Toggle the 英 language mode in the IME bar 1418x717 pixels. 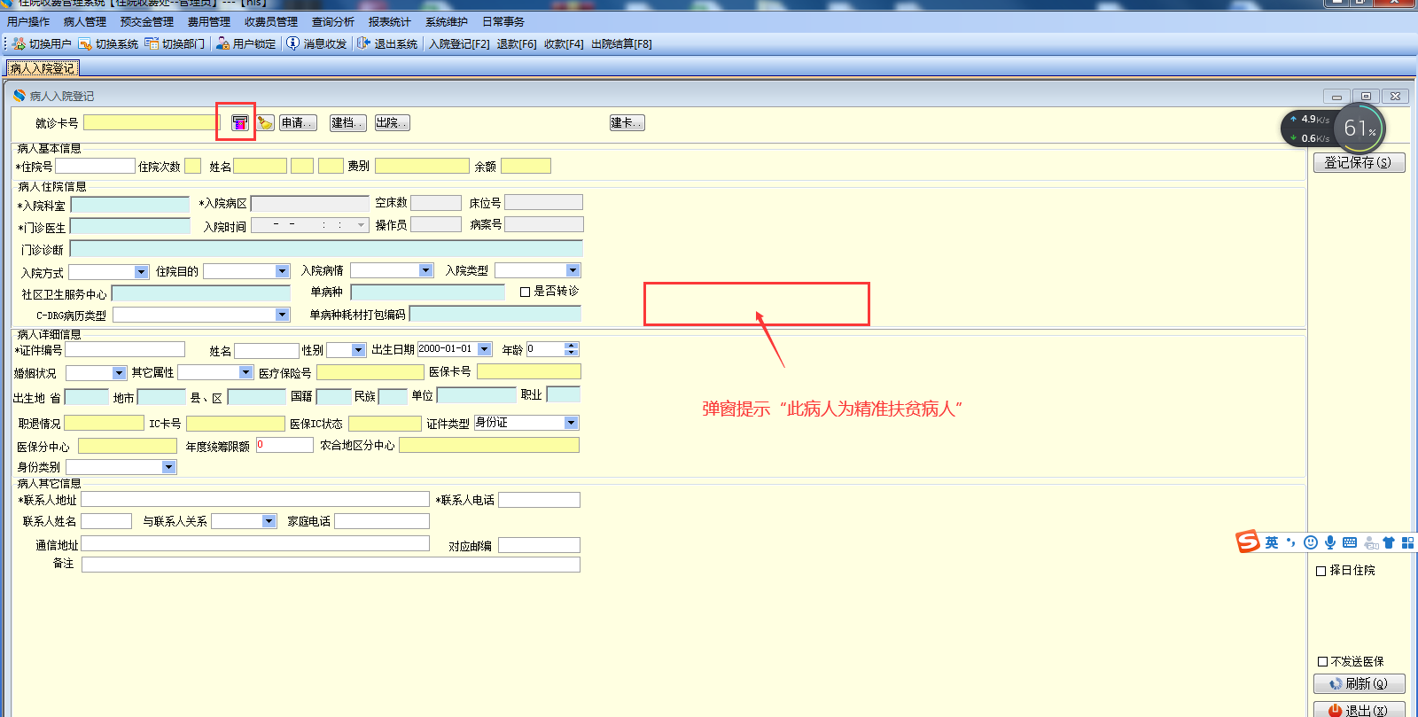click(x=1272, y=542)
